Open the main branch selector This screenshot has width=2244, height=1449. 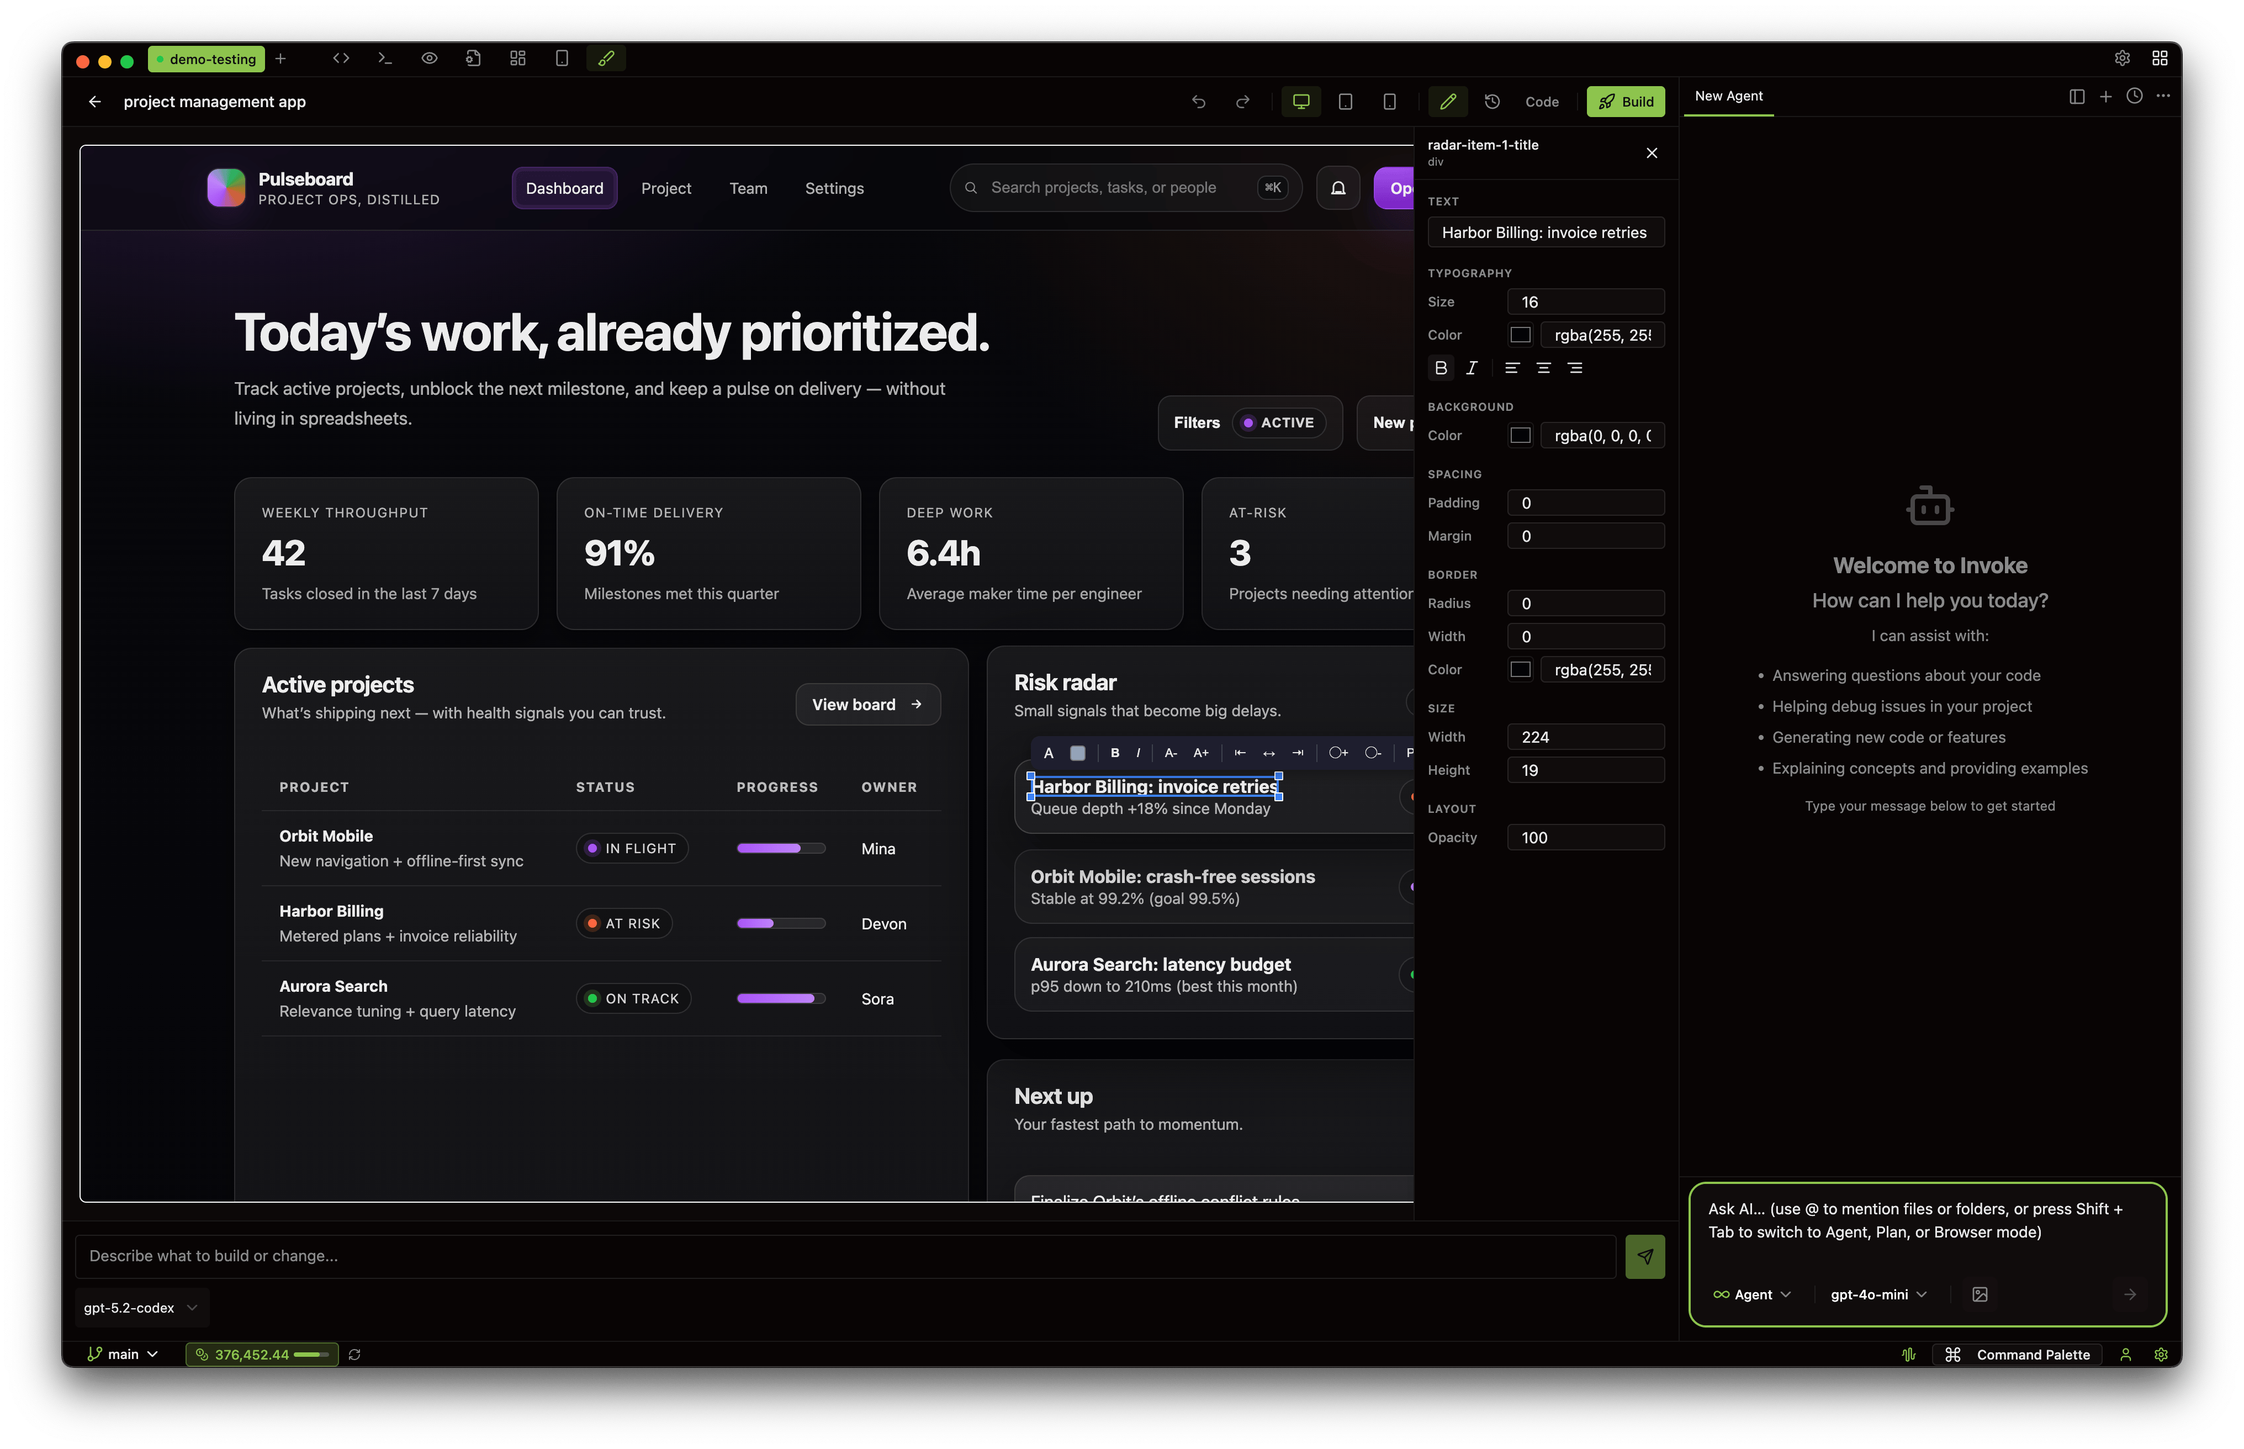coord(123,1355)
